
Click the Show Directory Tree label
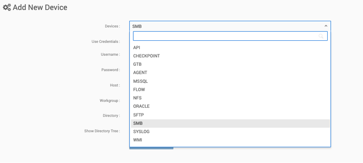click(102, 131)
